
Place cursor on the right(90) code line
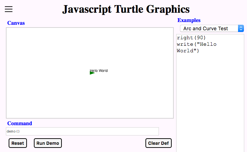191,37
